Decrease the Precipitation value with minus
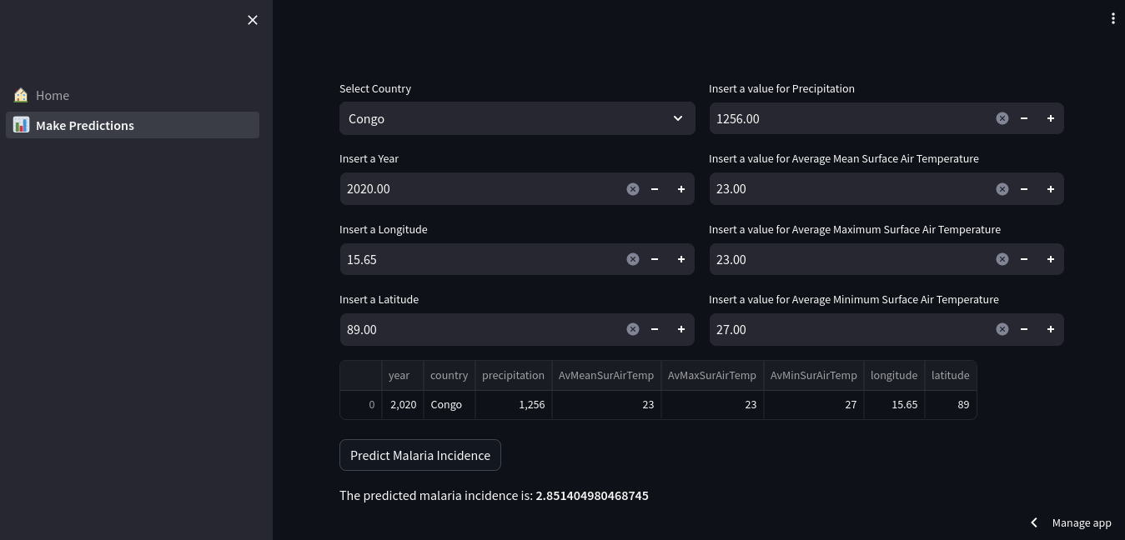Image resolution: width=1125 pixels, height=540 pixels. click(x=1024, y=118)
